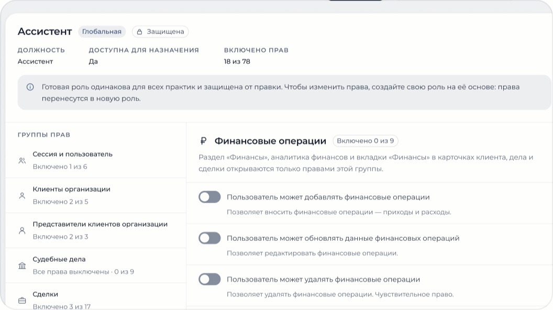The height and width of the screenshot is (310, 553).
Task: Click text Включено 2 из 5
Action: click(61, 202)
